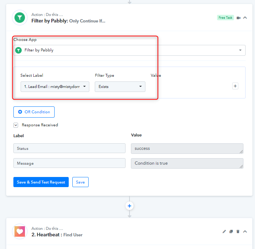Viewport: 255px width, 249px height.
Task: Delete the Heartbeat step with trash icon
Action: (x=238, y=231)
